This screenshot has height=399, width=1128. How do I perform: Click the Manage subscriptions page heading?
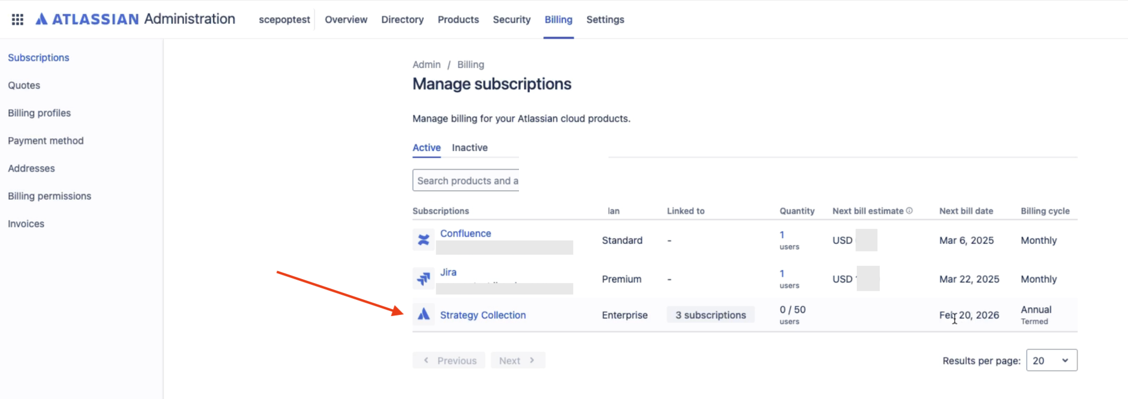[x=492, y=84]
